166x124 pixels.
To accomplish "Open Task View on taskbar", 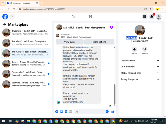I will point(10,121).
